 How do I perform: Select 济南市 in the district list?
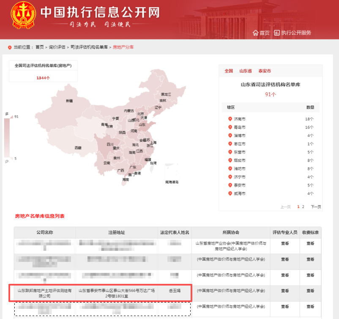[240, 119]
